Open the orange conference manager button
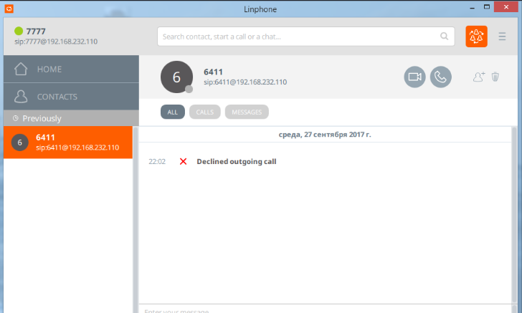Screen dimensions: 522x313 476,37
